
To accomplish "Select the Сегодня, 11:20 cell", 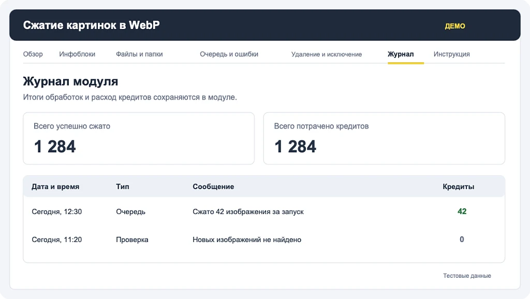I will [x=57, y=240].
